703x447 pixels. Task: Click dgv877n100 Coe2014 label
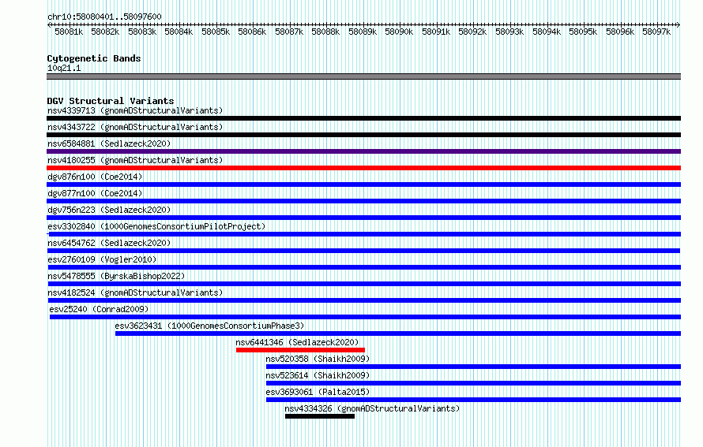click(x=95, y=193)
